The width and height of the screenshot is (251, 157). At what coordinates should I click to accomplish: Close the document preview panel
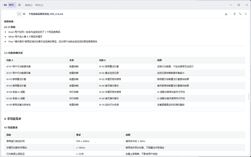(x=246, y=14)
